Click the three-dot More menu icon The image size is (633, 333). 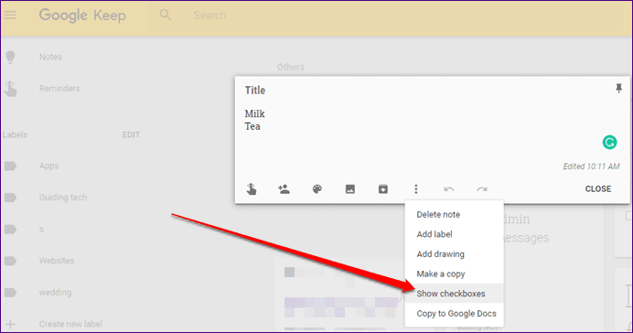coord(416,188)
